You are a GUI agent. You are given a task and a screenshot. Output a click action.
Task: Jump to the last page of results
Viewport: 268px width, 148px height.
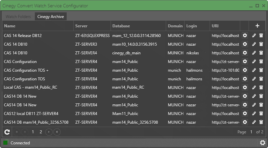pos(57,132)
